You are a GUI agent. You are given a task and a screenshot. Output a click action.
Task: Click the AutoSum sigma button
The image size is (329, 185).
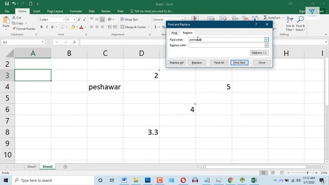click(272, 17)
